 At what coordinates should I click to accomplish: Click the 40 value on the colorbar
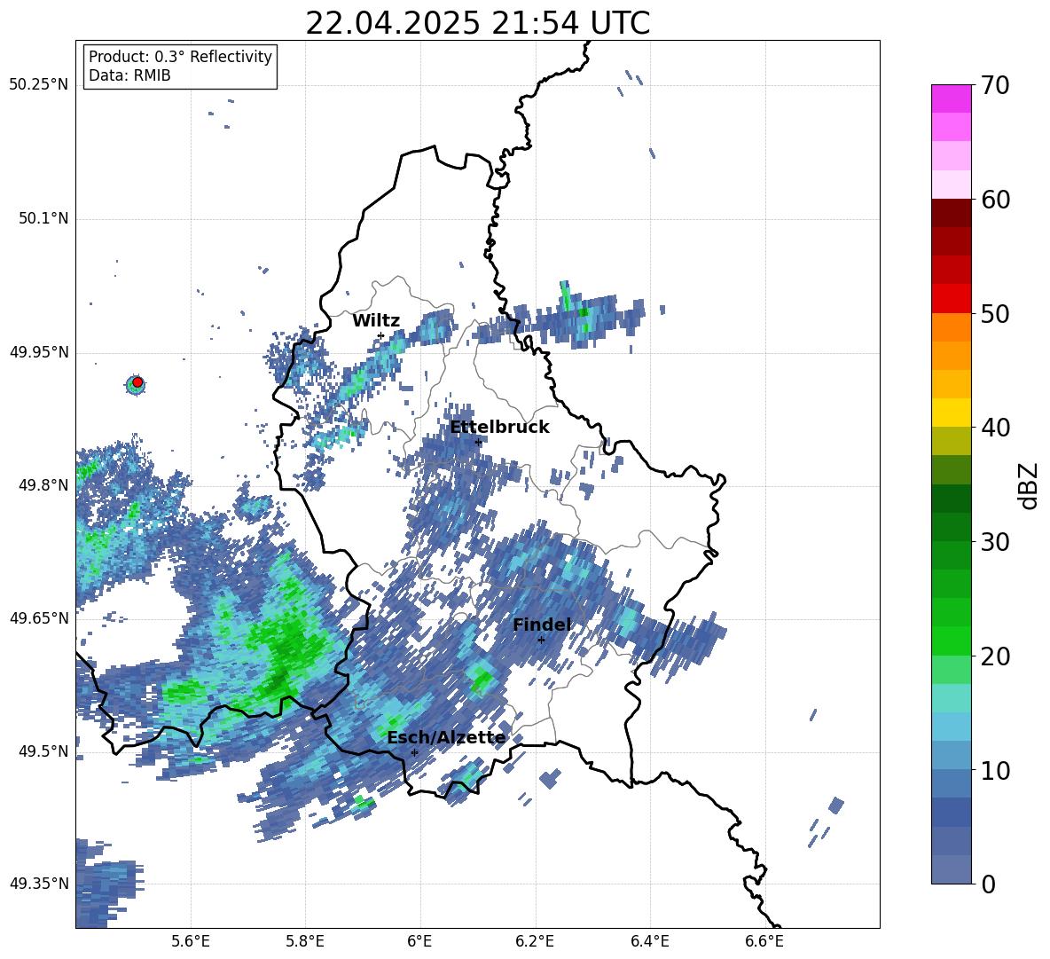pyautogui.click(x=995, y=428)
